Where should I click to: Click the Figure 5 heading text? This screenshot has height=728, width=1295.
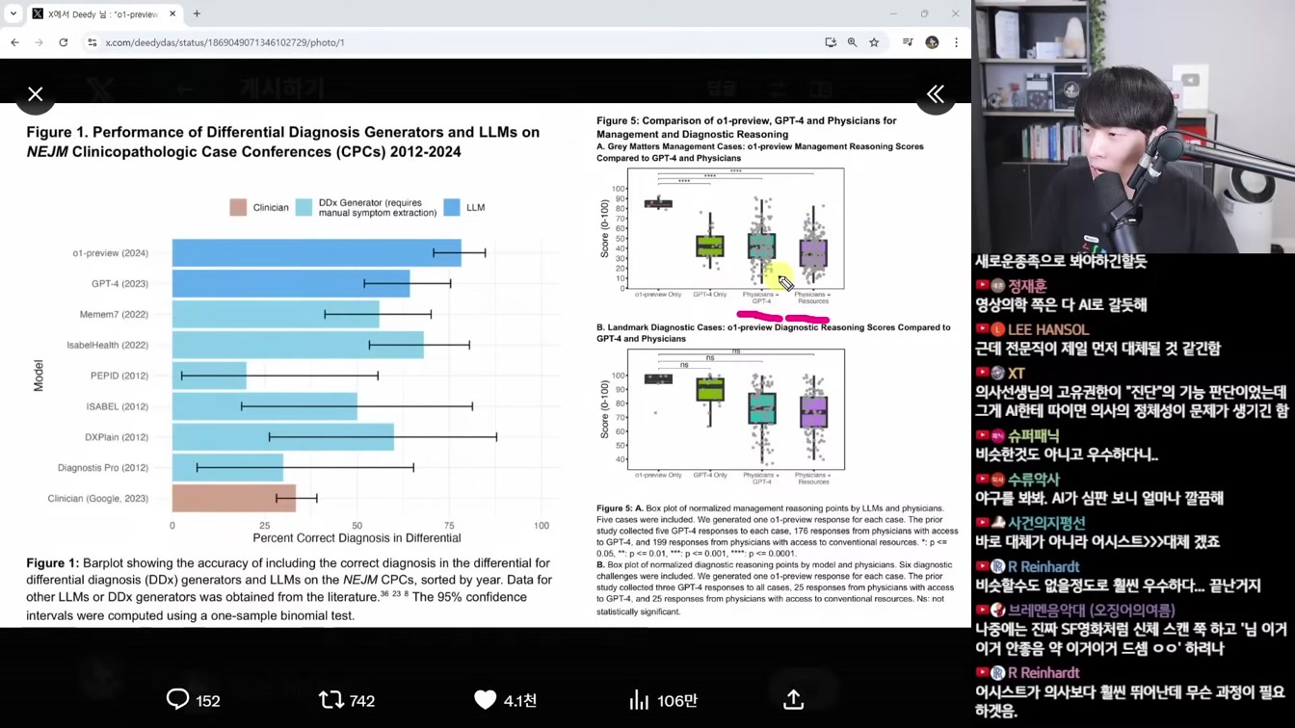746,127
